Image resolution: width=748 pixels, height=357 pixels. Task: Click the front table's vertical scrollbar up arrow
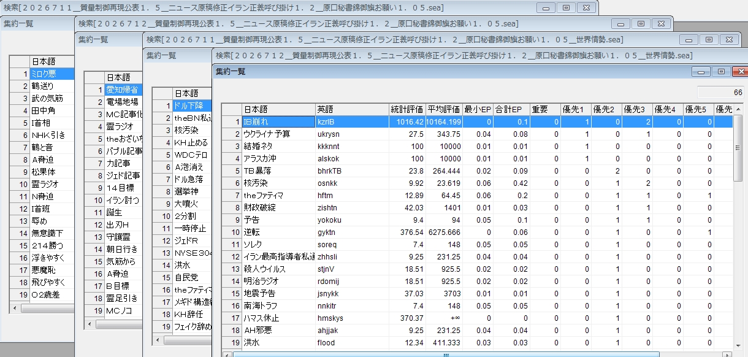pos(738,109)
